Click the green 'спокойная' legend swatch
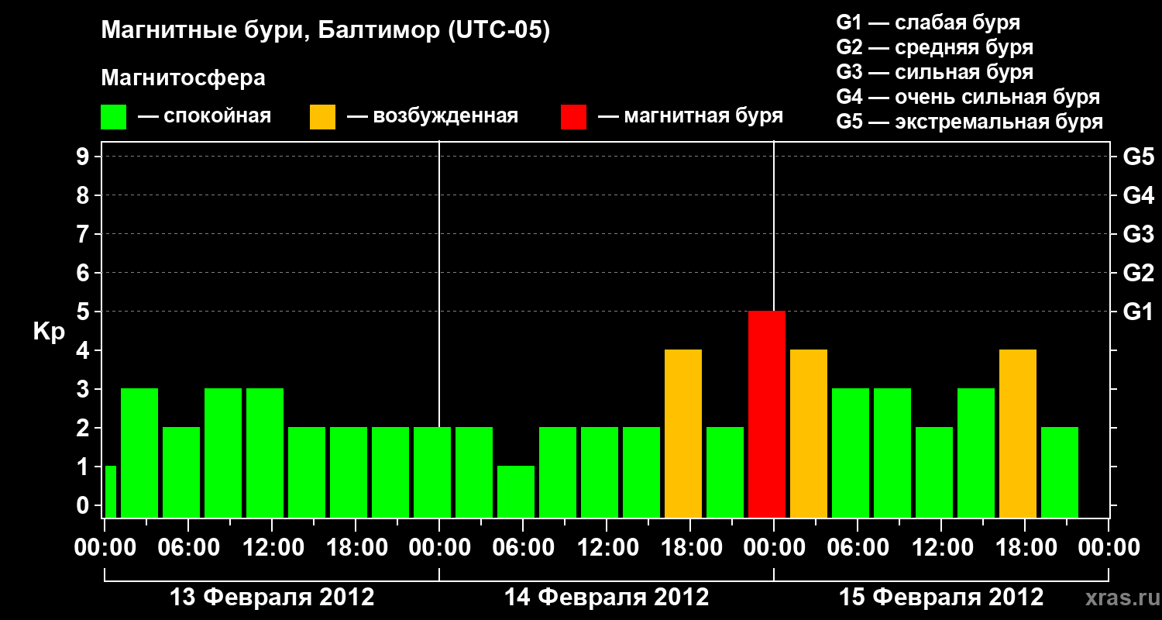The image size is (1162, 620). (x=114, y=117)
